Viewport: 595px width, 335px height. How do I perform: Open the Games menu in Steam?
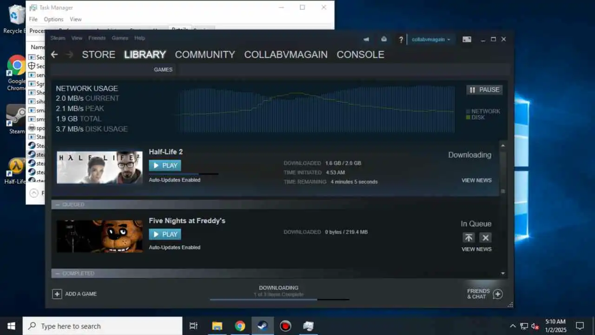[120, 38]
